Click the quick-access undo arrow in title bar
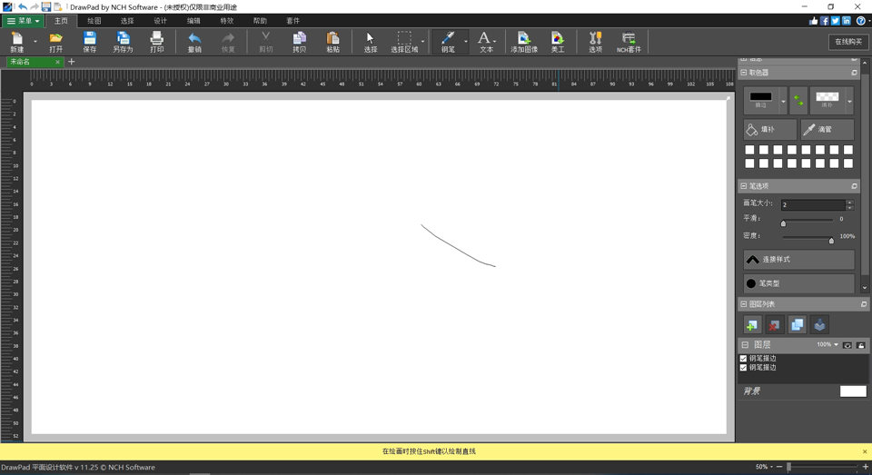The height and width of the screenshot is (475, 872). (23, 6)
